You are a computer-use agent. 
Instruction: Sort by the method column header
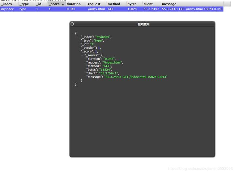(x=116, y=4)
